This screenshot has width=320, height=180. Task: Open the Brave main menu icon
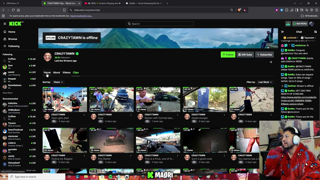316,10
